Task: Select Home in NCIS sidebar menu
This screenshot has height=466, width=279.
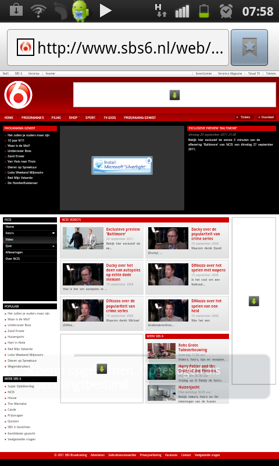Action: tap(30, 227)
